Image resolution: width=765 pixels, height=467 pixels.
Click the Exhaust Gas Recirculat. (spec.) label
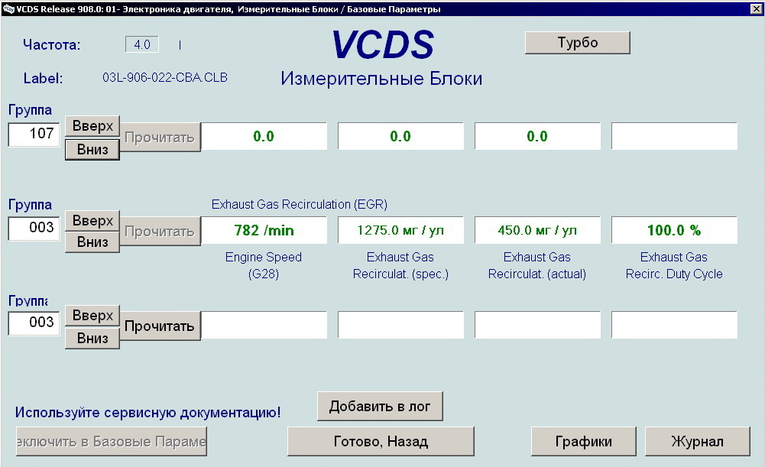(x=400, y=265)
